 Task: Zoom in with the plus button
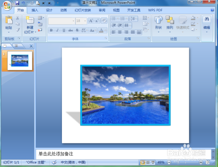pos(201,162)
